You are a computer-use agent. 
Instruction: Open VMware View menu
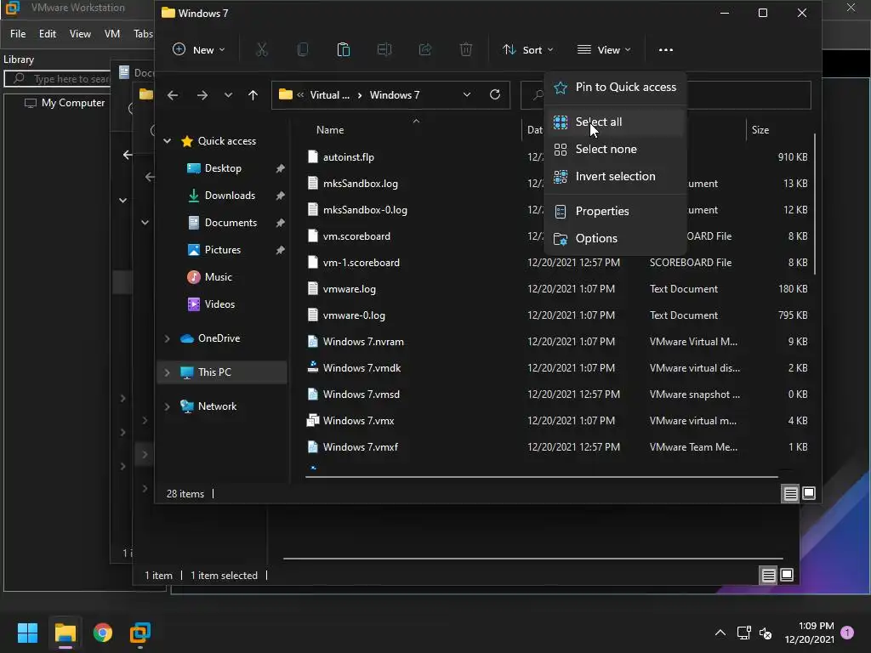tap(80, 34)
